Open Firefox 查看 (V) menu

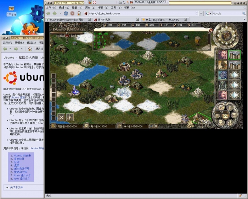coord(77,7)
